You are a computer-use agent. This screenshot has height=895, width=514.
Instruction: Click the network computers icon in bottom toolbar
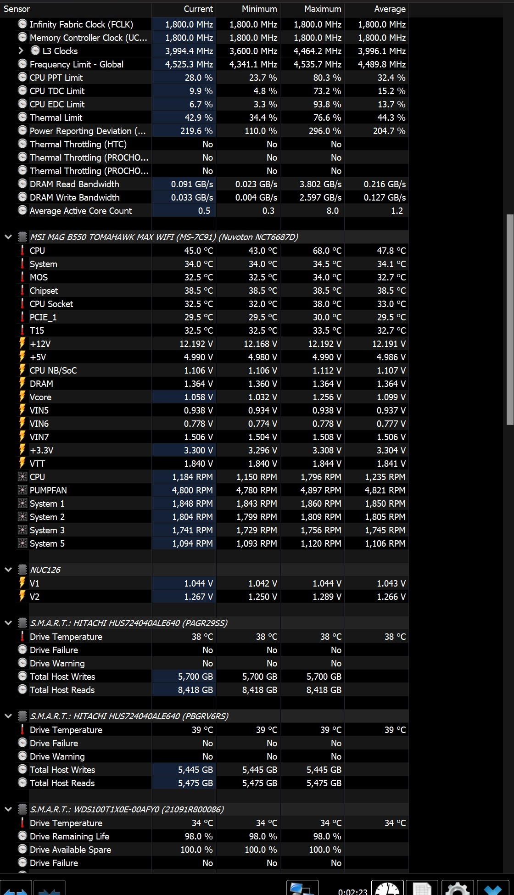[302, 888]
